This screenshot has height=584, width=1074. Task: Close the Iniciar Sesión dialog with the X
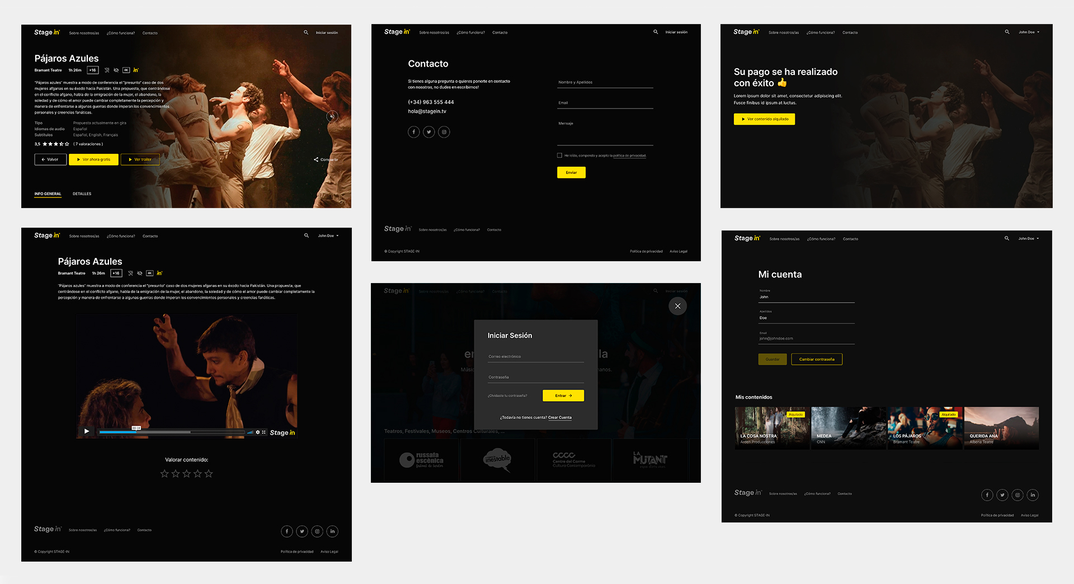[x=677, y=306]
